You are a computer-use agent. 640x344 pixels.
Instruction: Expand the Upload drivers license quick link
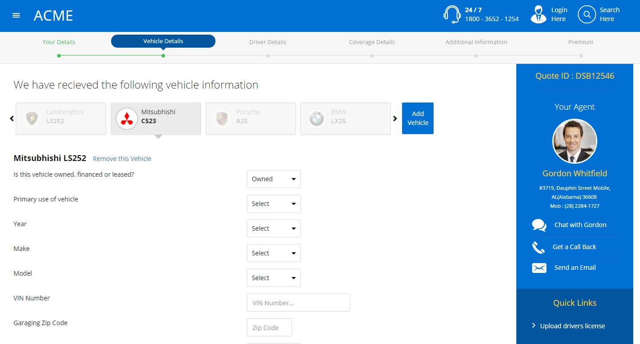[x=572, y=326]
